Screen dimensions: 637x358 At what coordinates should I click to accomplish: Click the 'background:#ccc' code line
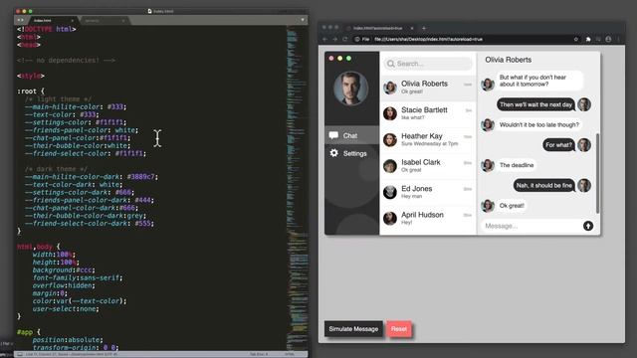pyautogui.click(x=64, y=269)
